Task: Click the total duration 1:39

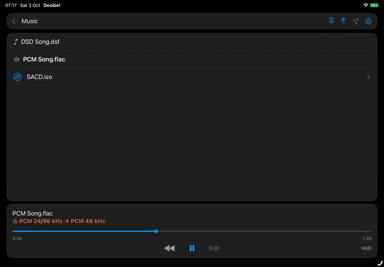Action: (x=367, y=239)
